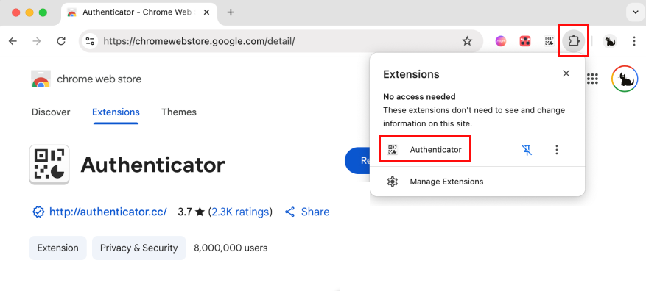This screenshot has width=646, height=291.
Task: Unpin Authenticator from the toolbar
Action: tap(527, 150)
